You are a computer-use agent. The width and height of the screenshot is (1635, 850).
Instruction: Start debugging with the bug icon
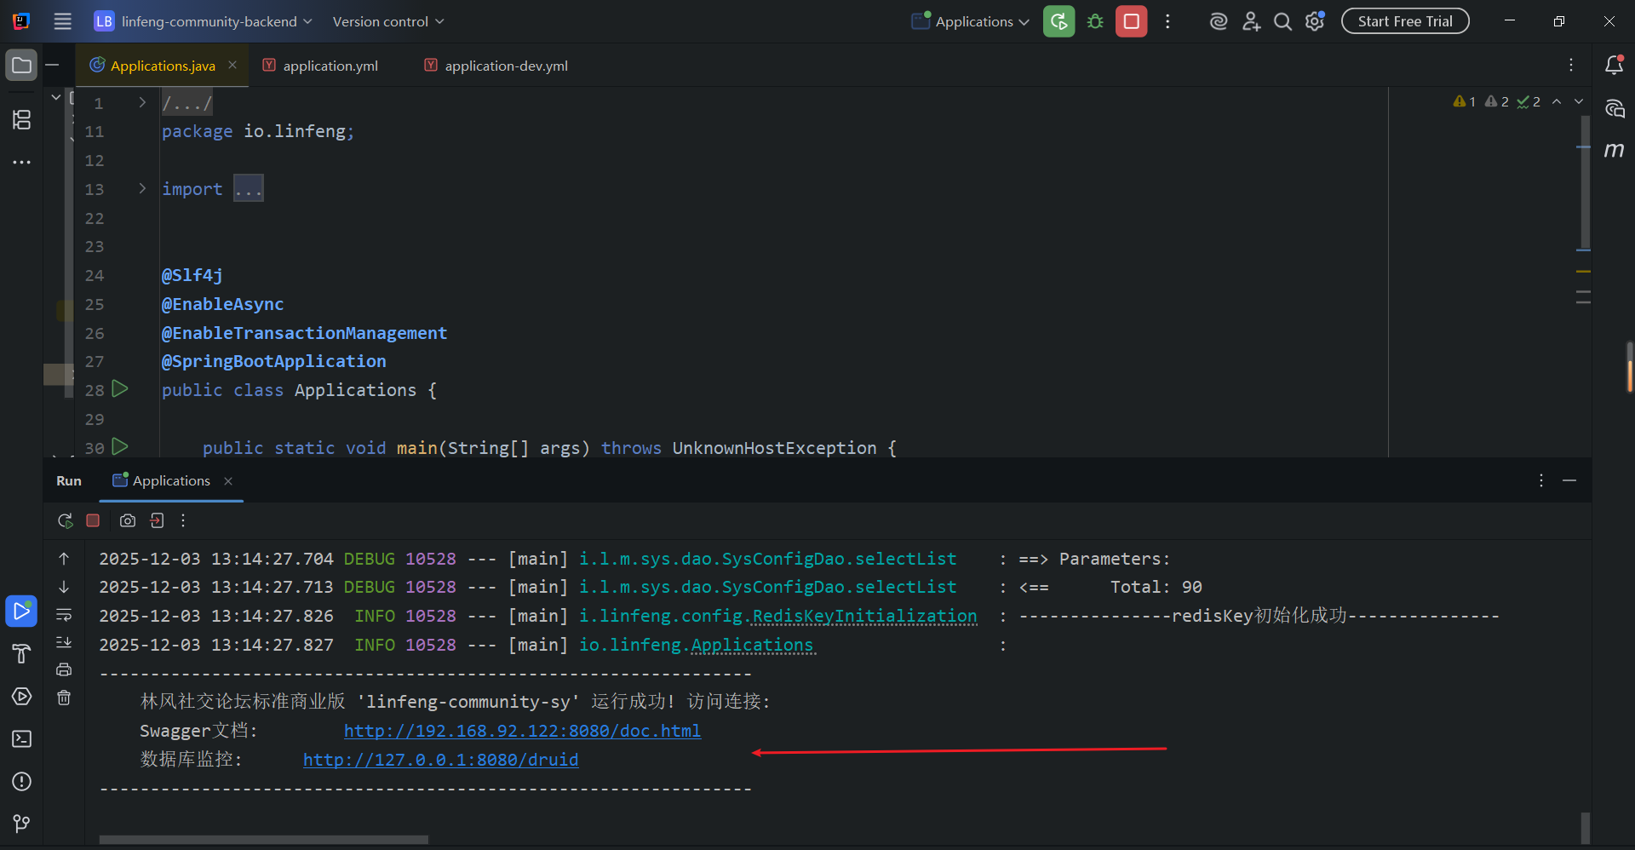click(x=1095, y=21)
